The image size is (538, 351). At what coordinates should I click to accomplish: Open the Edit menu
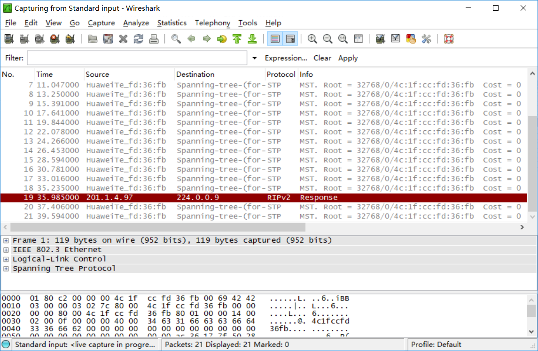(31, 23)
